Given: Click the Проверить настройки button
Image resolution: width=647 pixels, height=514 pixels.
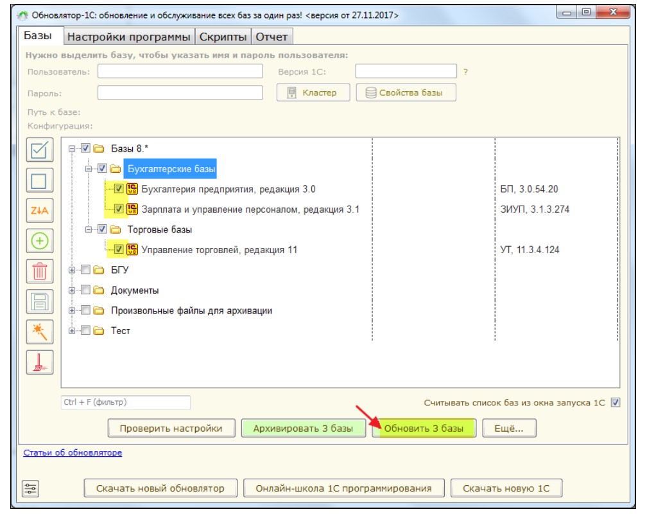Looking at the screenshot, I should (171, 429).
